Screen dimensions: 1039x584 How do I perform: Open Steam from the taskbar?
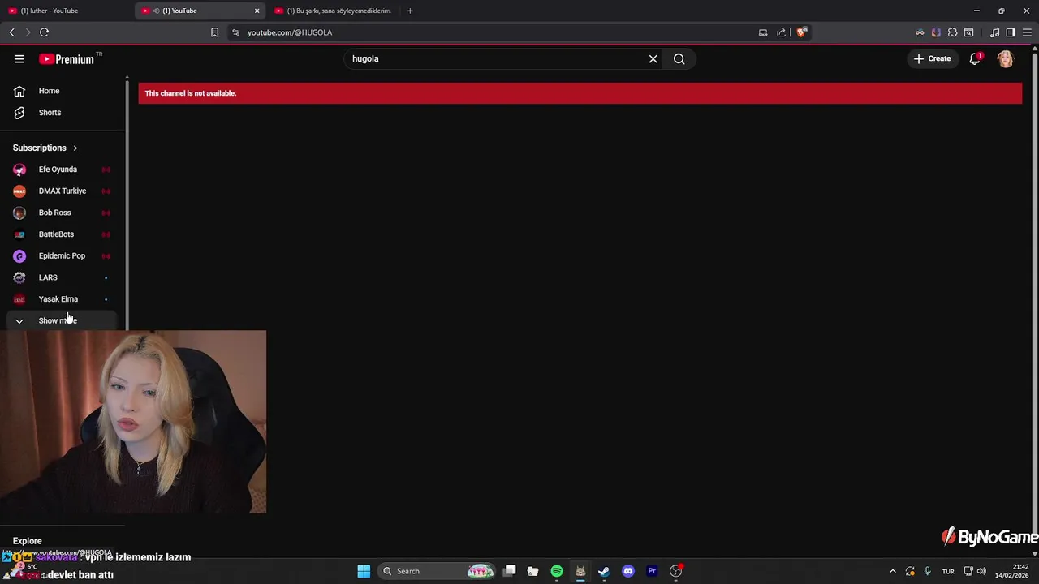click(x=604, y=571)
